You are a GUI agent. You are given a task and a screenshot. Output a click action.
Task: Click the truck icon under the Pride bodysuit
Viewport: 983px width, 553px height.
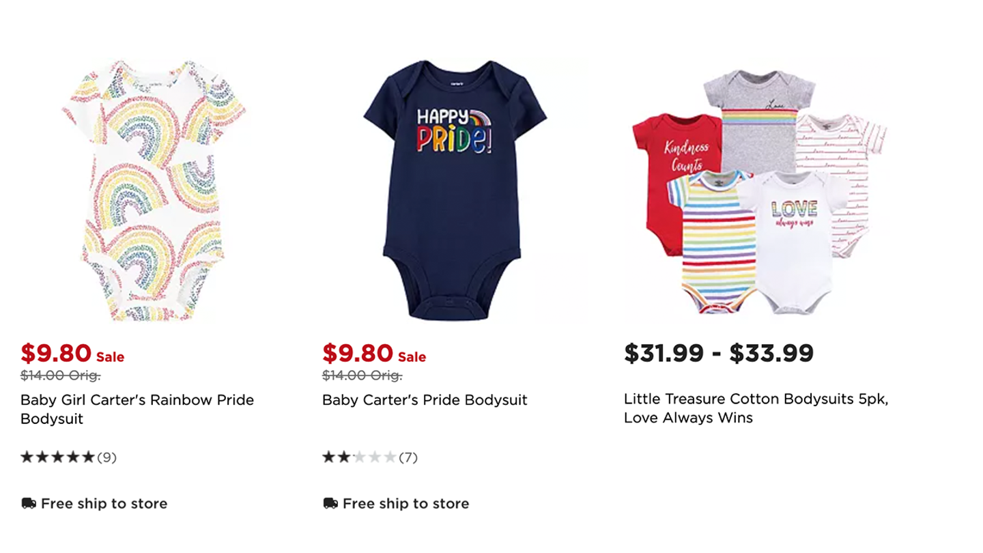(x=330, y=504)
